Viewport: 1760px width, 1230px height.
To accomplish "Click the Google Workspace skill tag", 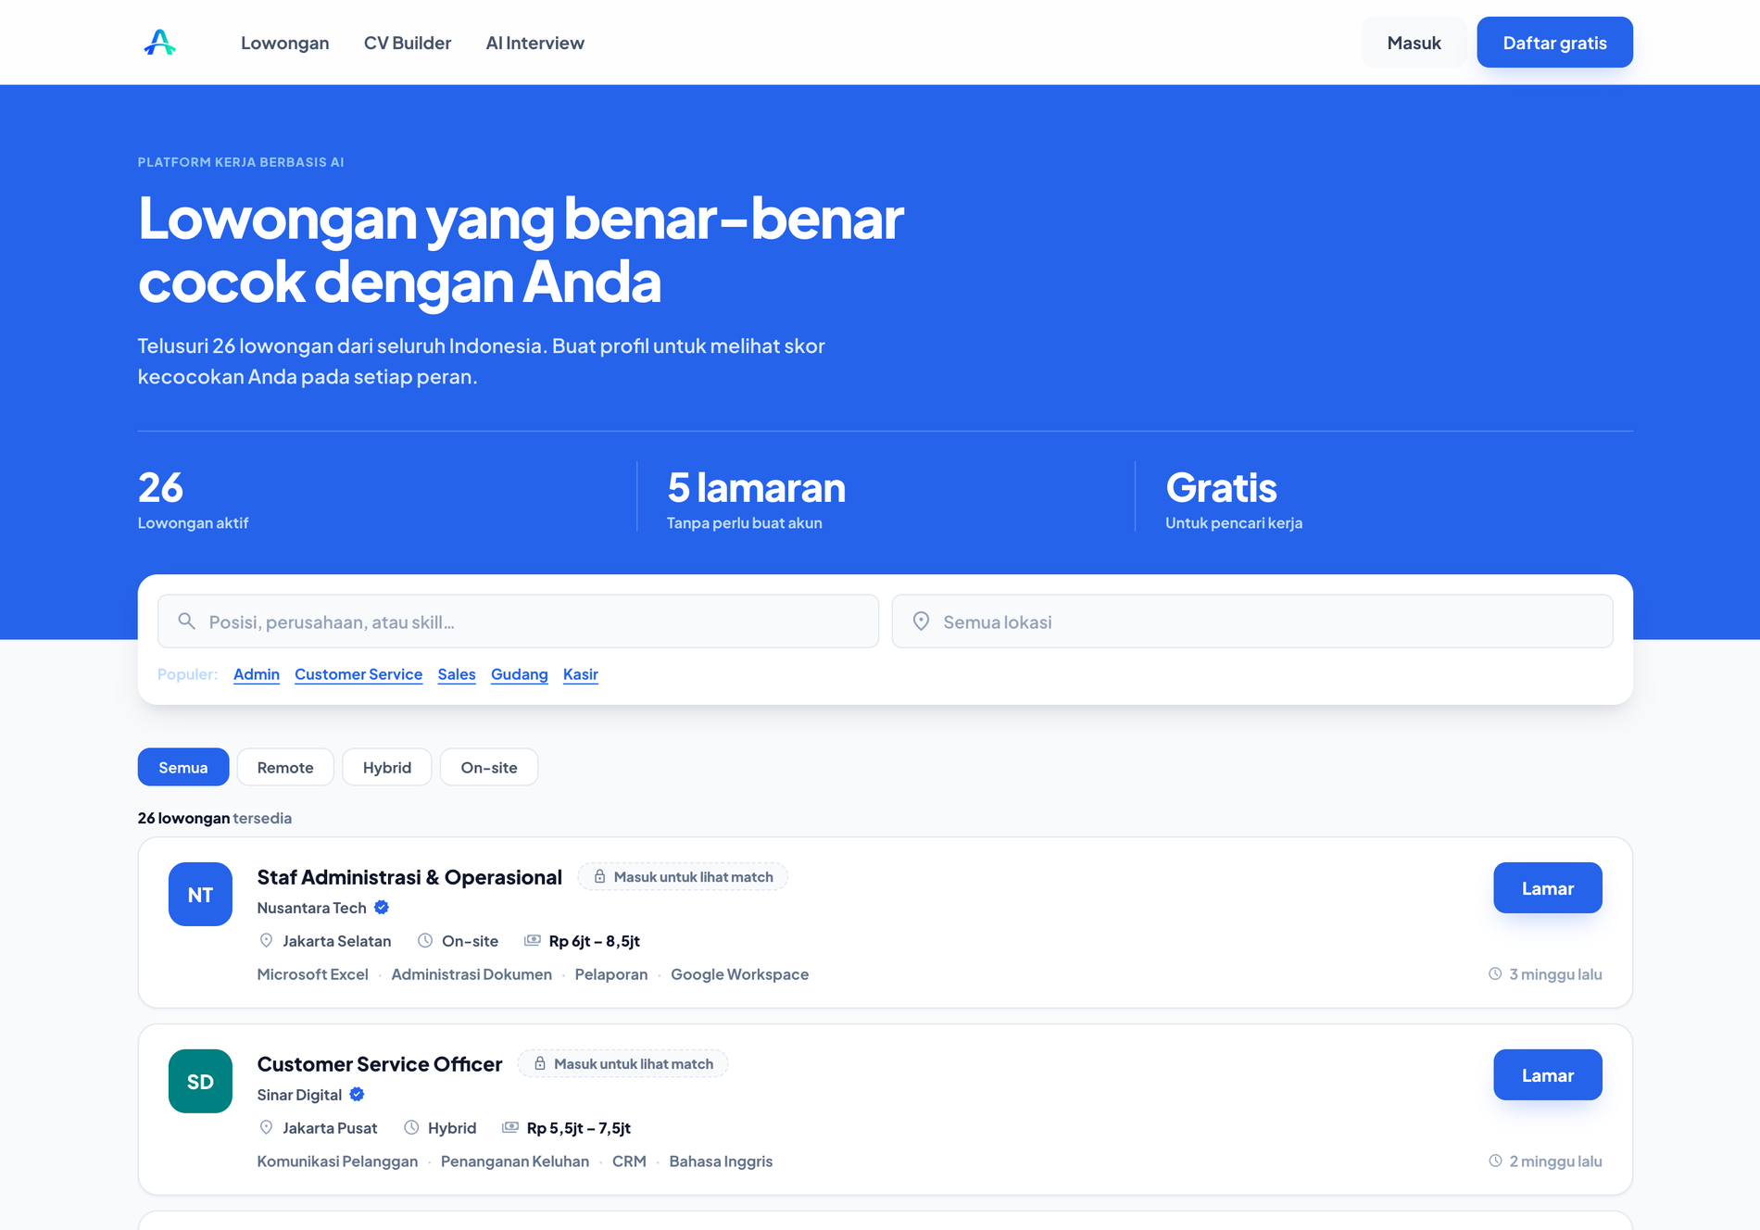I will pyautogui.click(x=740, y=974).
